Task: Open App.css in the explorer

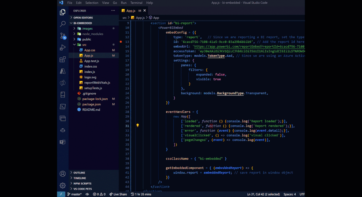Action: (94, 50)
